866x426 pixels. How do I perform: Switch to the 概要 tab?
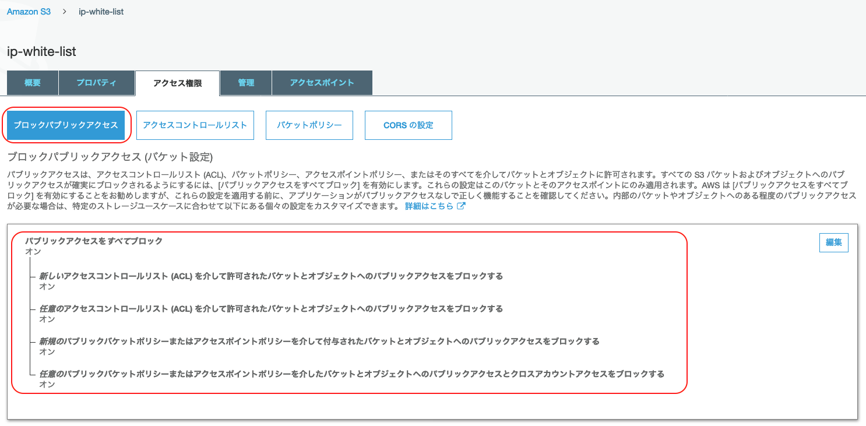33,83
